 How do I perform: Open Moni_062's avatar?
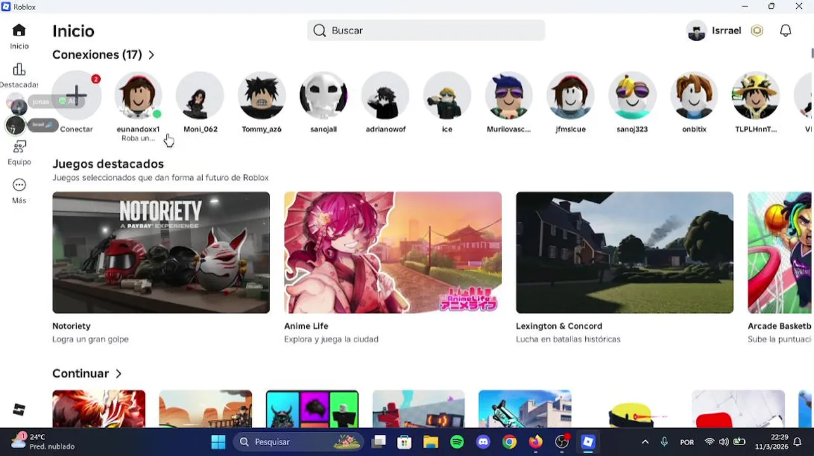[200, 96]
